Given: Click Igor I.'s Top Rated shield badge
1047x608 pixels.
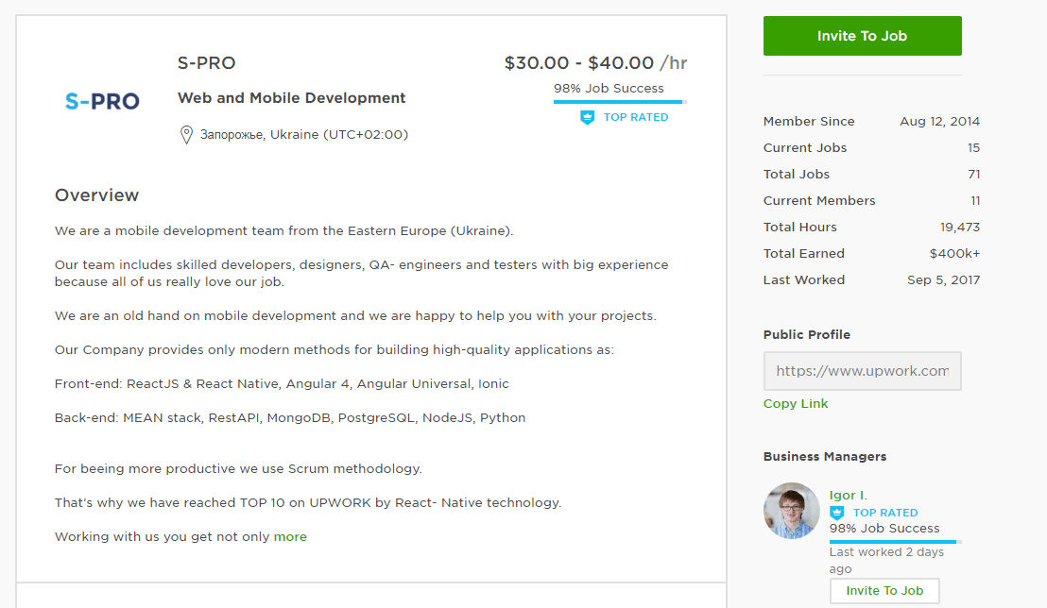Looking at the screenshot, I should point(836,513).
